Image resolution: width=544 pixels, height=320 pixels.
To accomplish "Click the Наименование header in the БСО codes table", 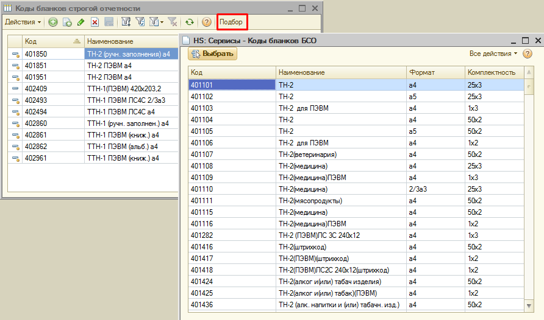I will point(341,72).
